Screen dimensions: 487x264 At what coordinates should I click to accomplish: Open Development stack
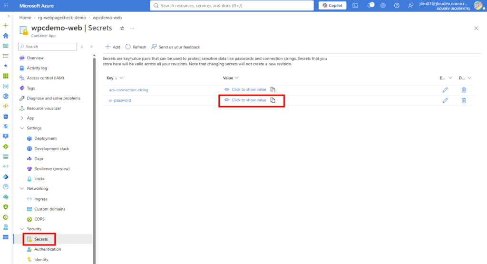pos(53,149)
